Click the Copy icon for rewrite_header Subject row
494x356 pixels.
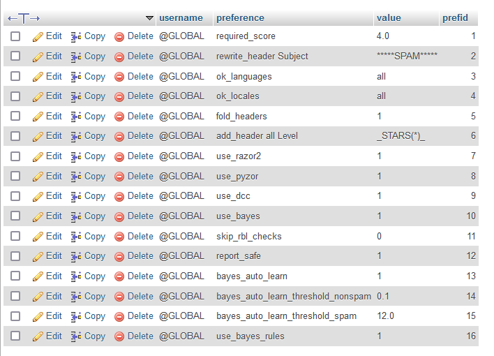coord(77,57)
